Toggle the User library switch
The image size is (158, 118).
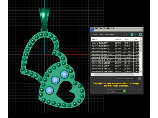(138, 35)
